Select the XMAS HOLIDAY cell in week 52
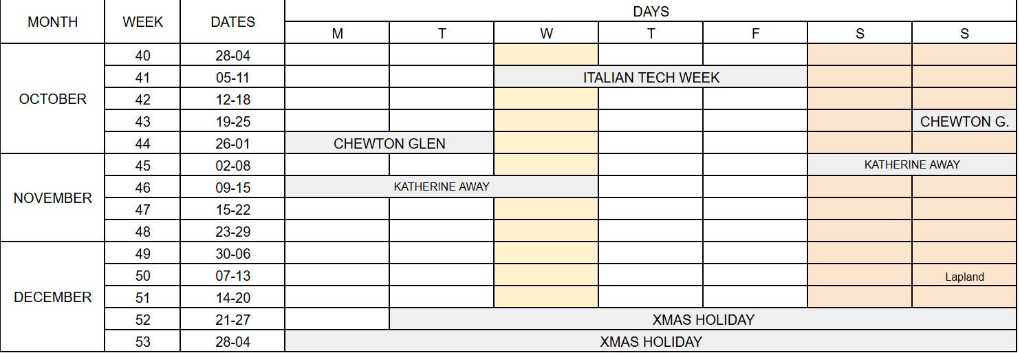 (703, 319)
